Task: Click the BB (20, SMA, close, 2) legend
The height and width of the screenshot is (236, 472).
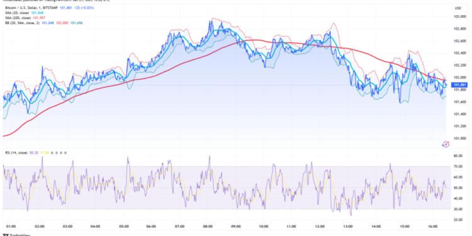Action: click(21, 23)
